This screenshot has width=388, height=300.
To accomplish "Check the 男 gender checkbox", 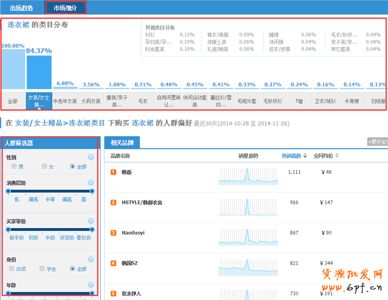I will [14, 167].
